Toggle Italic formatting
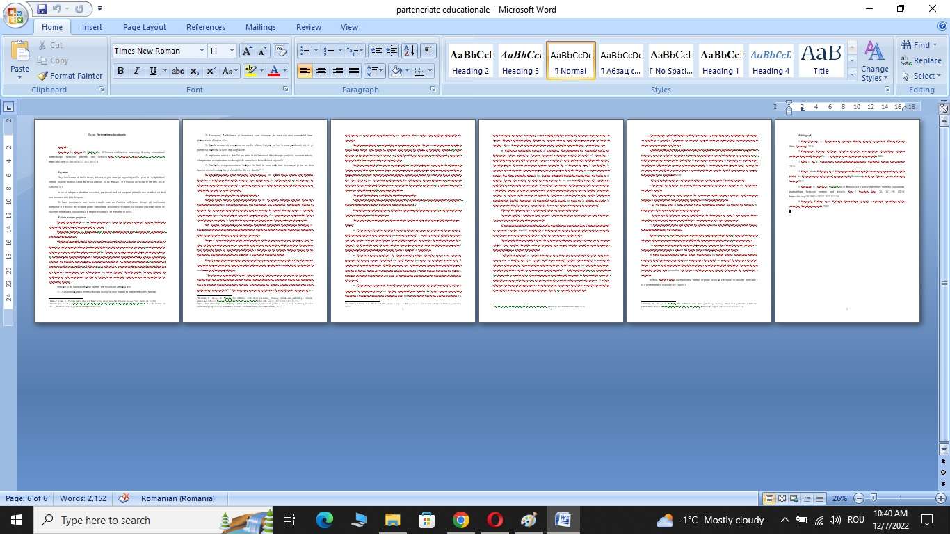Screen dimensions: 950x540 (136, 71)
